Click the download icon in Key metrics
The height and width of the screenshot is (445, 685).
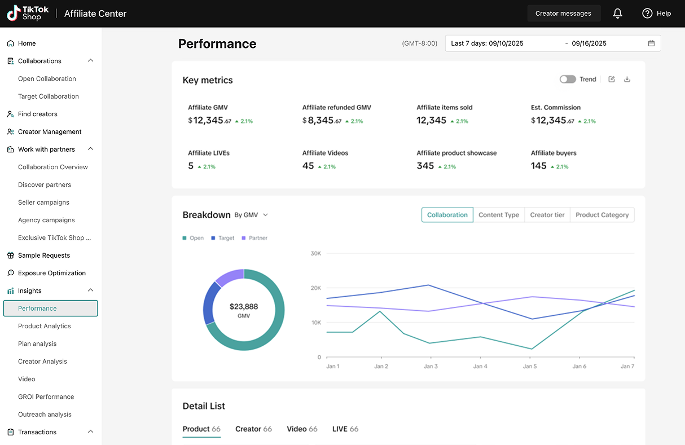[627, 80]
